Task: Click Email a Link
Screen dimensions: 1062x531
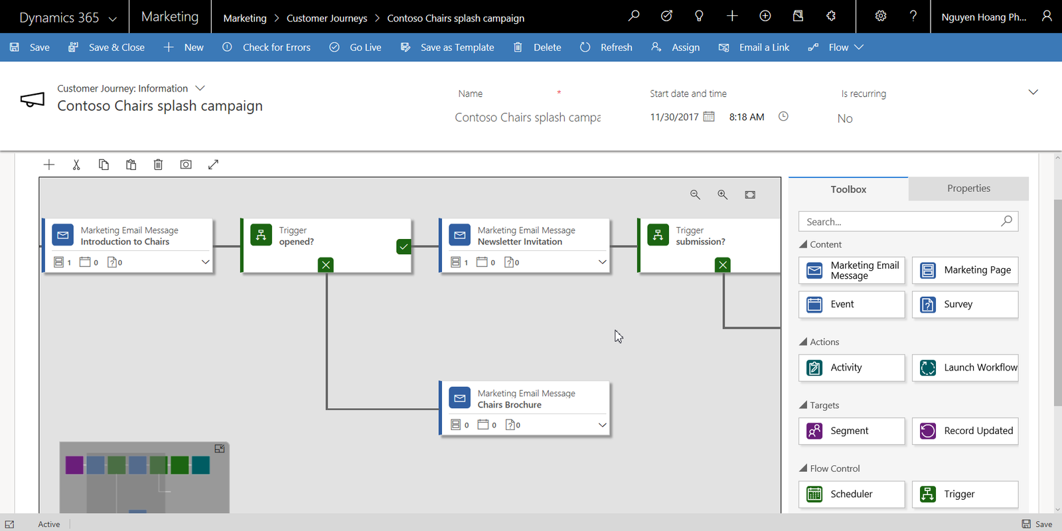Action: [754, 47]
